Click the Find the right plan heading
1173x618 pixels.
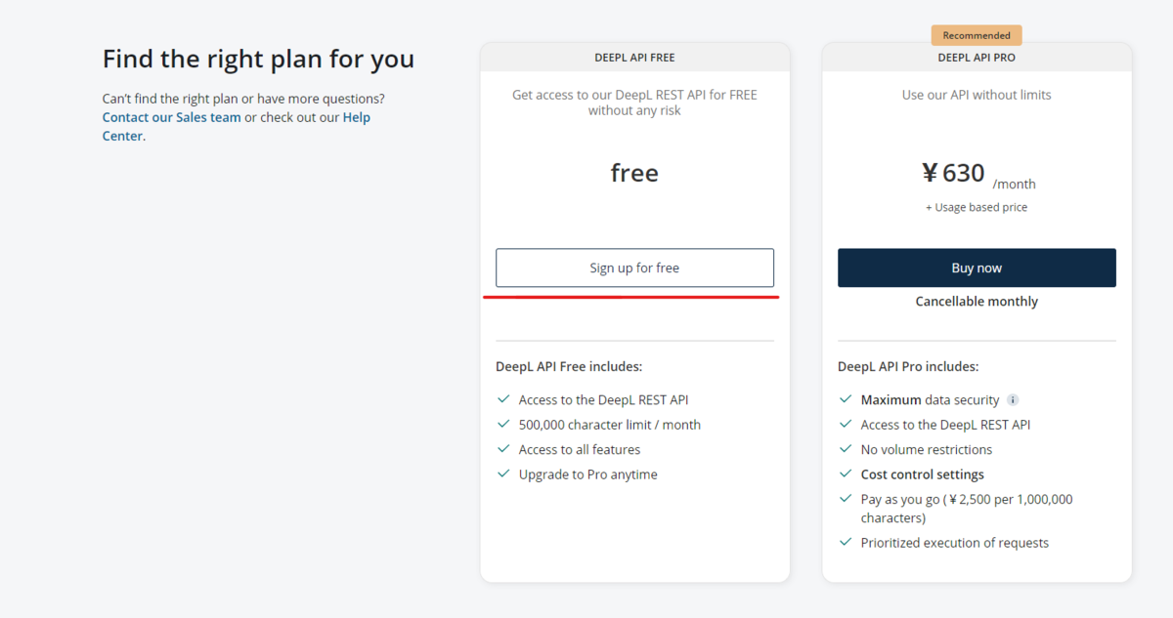(258, 59)
